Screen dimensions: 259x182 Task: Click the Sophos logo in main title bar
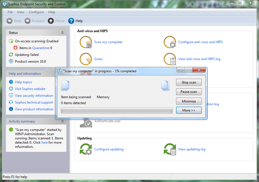click(5, 4)
